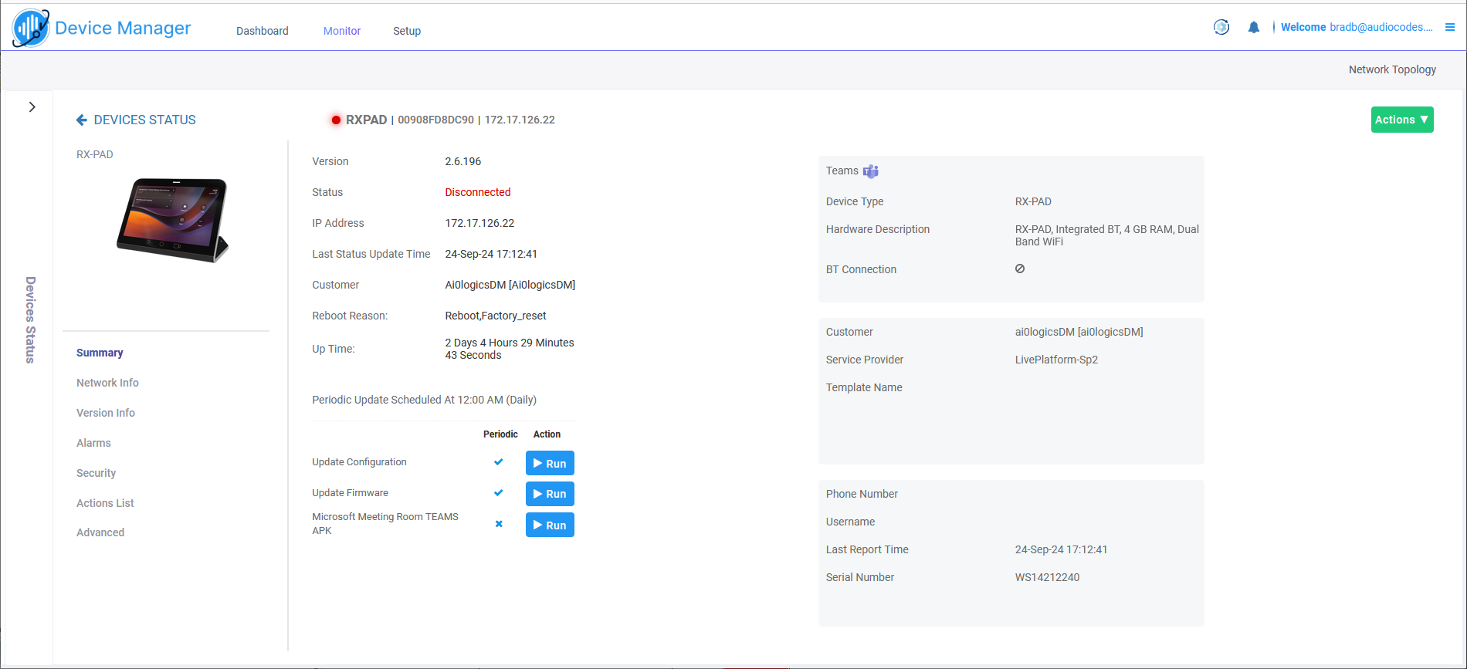The image size is (1467, 669).
Task: Click the Welcome bradb@audiocodes user label
Action: [1357, 27]
